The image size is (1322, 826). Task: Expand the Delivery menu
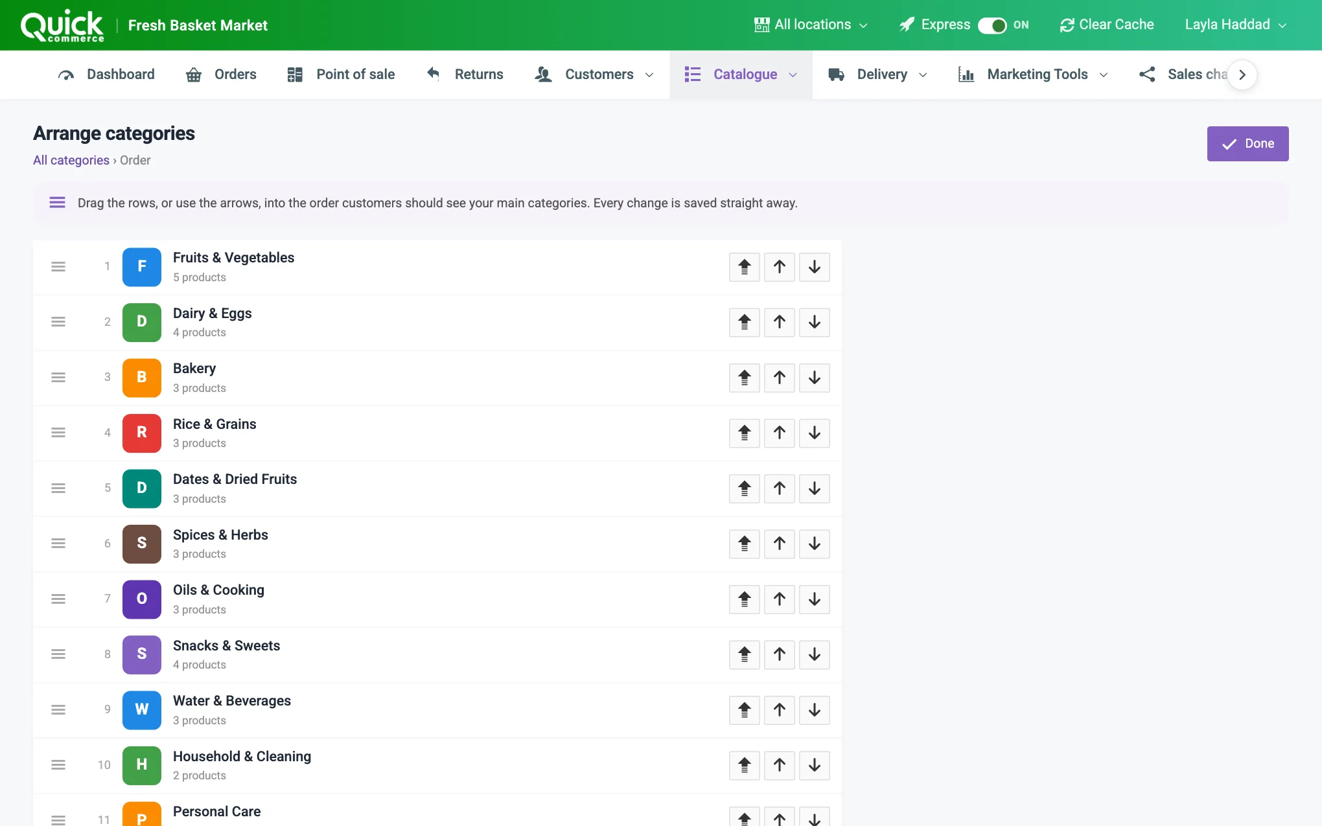click(877, 75)
